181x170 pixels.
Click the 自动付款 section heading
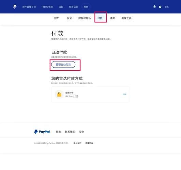(59, 52)
